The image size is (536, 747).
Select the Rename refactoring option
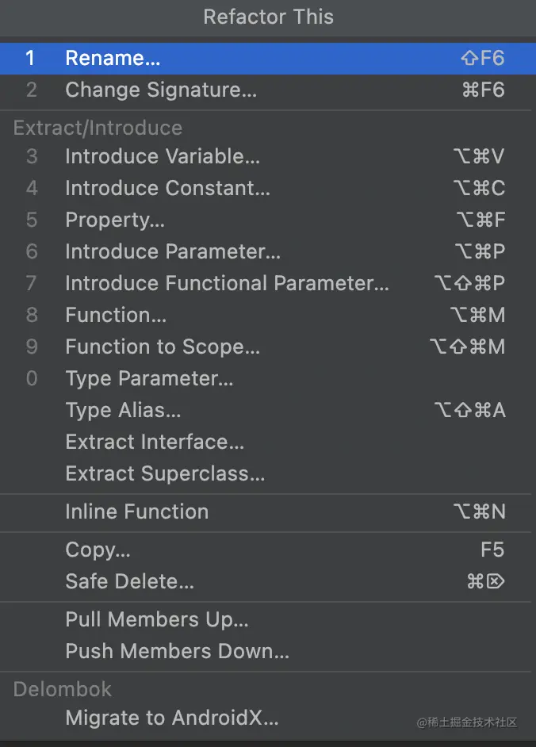(113, 58)
